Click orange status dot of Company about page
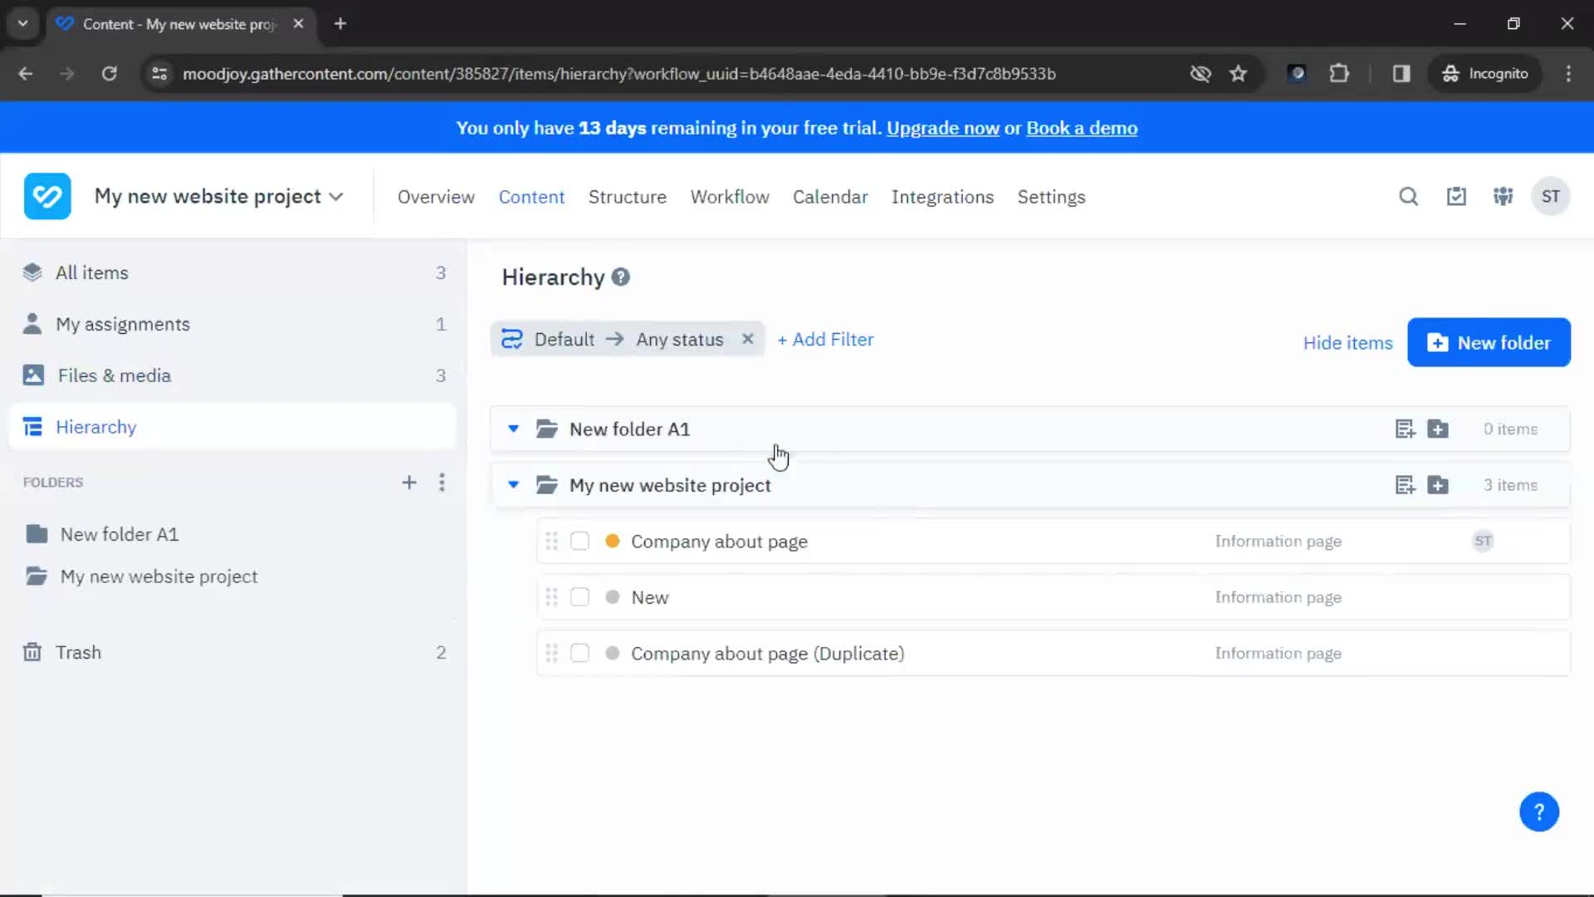The width and height of the screenshot is (1594, 897). click(x=613, y=542)
